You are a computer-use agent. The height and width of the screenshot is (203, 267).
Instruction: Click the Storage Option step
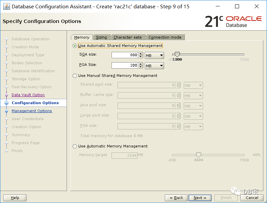26,79
